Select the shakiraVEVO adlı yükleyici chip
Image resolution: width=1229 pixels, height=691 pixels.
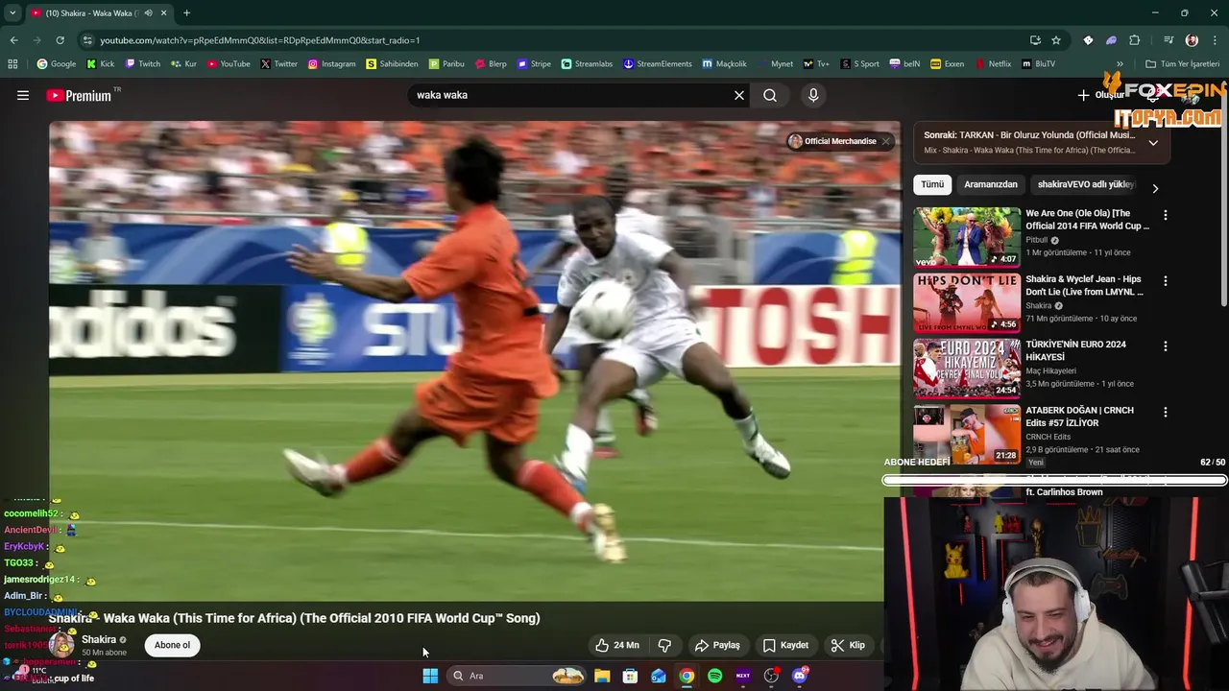click(x=1085, y=184)
